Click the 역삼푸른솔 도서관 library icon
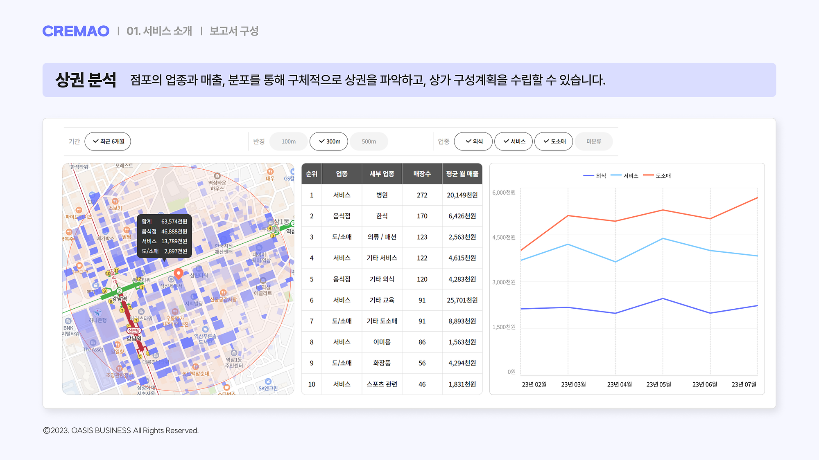This screenshot has width=819, height=460. pos(205,329)
